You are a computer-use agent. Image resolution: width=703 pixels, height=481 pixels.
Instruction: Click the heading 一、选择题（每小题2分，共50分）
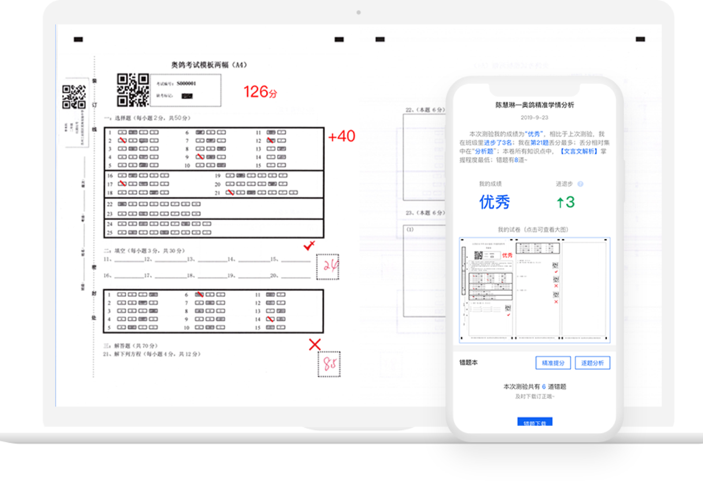(147, 118)
